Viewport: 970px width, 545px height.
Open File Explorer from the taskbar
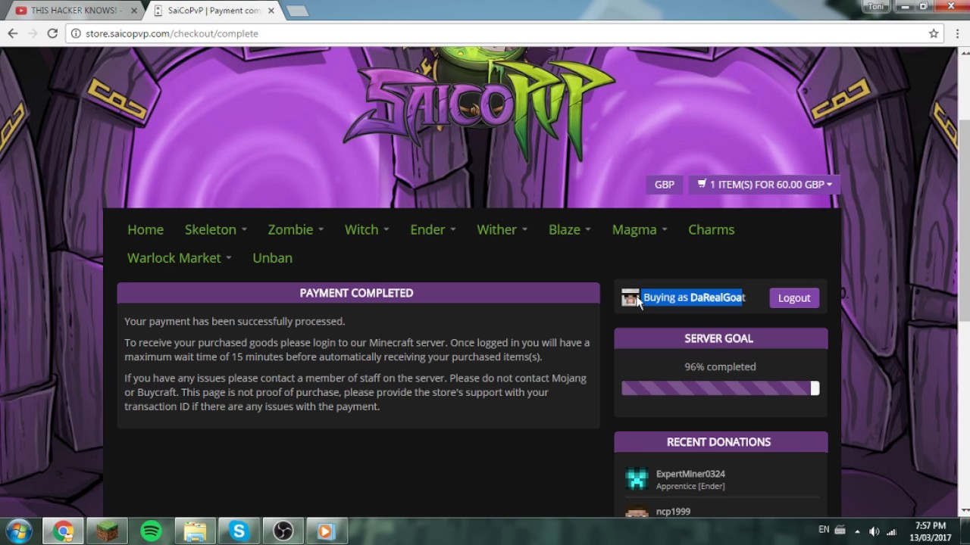coord(195,531)
